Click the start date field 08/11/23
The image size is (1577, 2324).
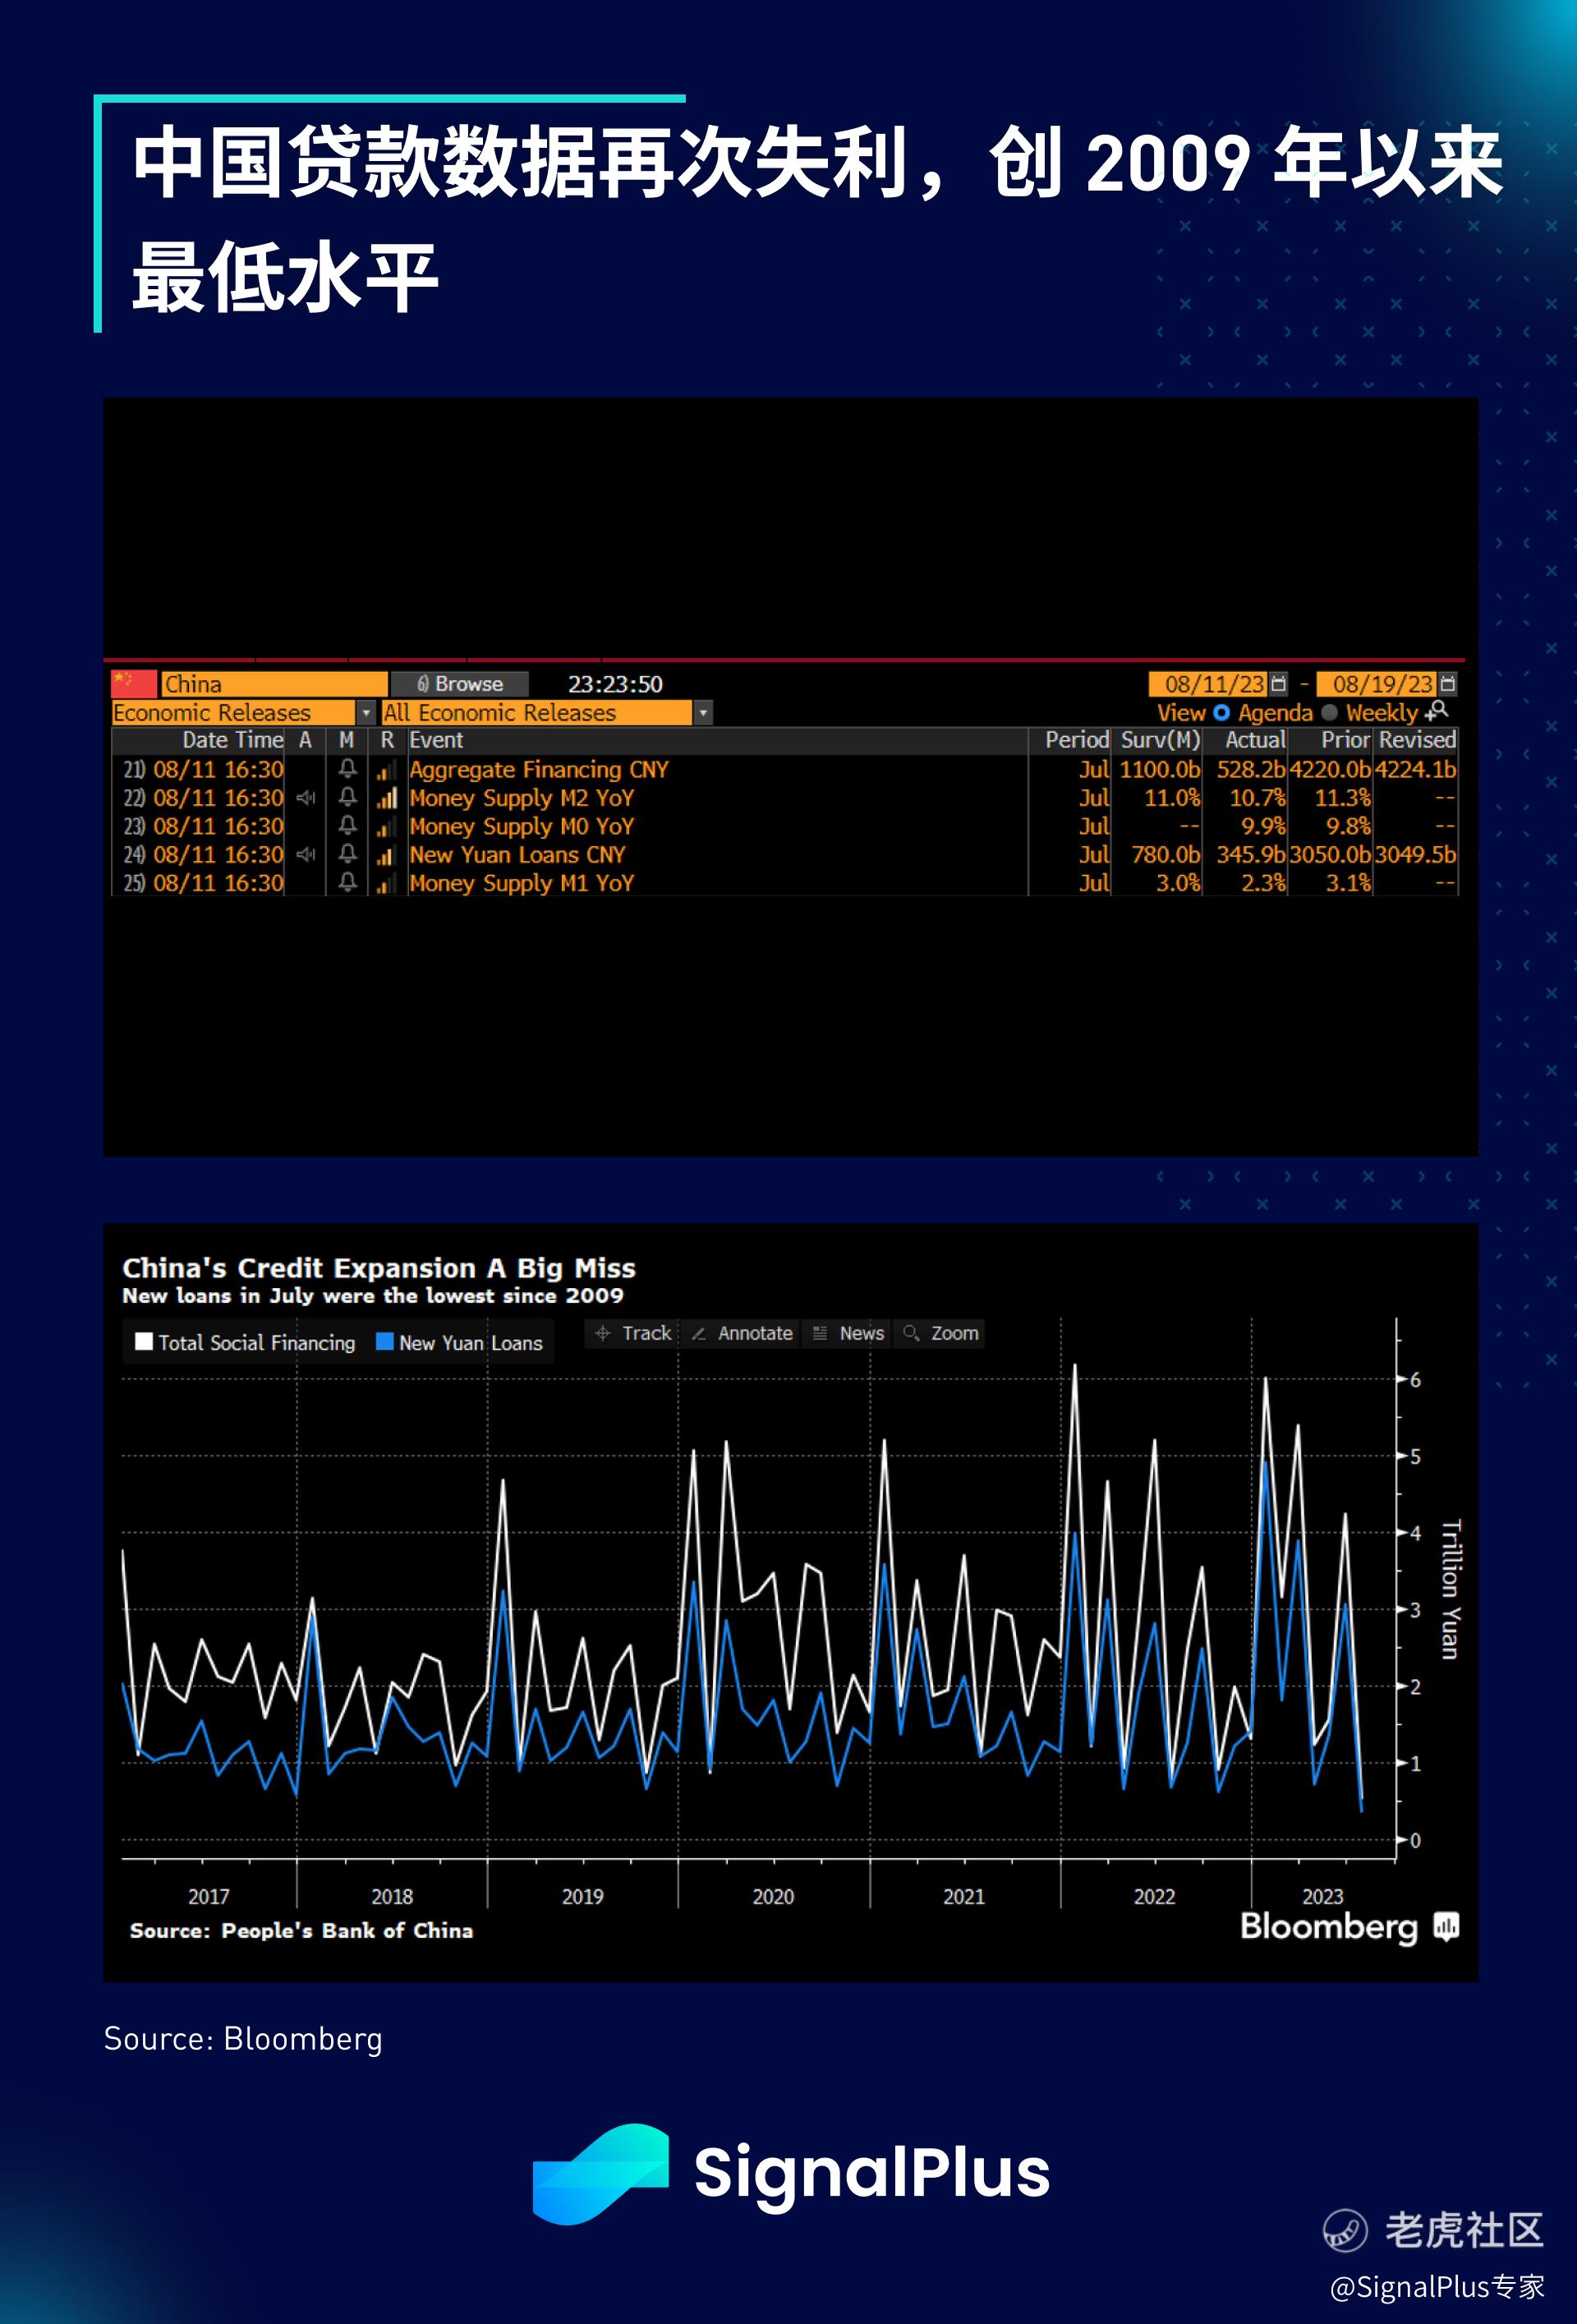[1208, 683]
